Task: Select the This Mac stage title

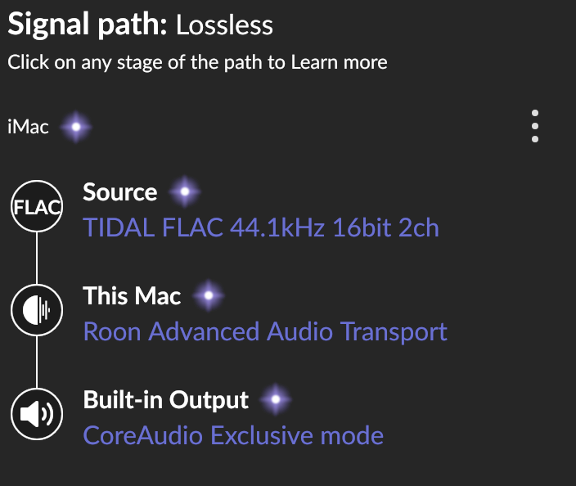Action: [132, 295]
